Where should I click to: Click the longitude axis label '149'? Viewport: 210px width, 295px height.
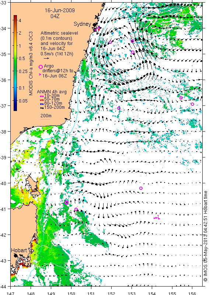51,293
